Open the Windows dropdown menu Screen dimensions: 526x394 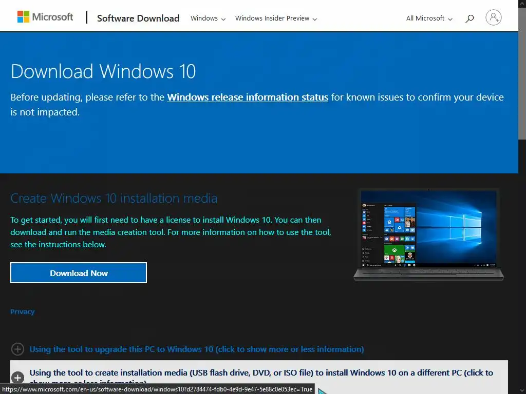click(208, 18)
